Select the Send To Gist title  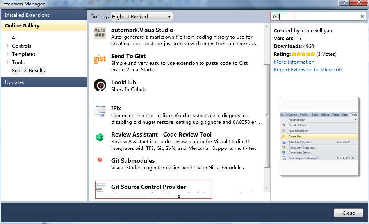(x=128, y=56)
